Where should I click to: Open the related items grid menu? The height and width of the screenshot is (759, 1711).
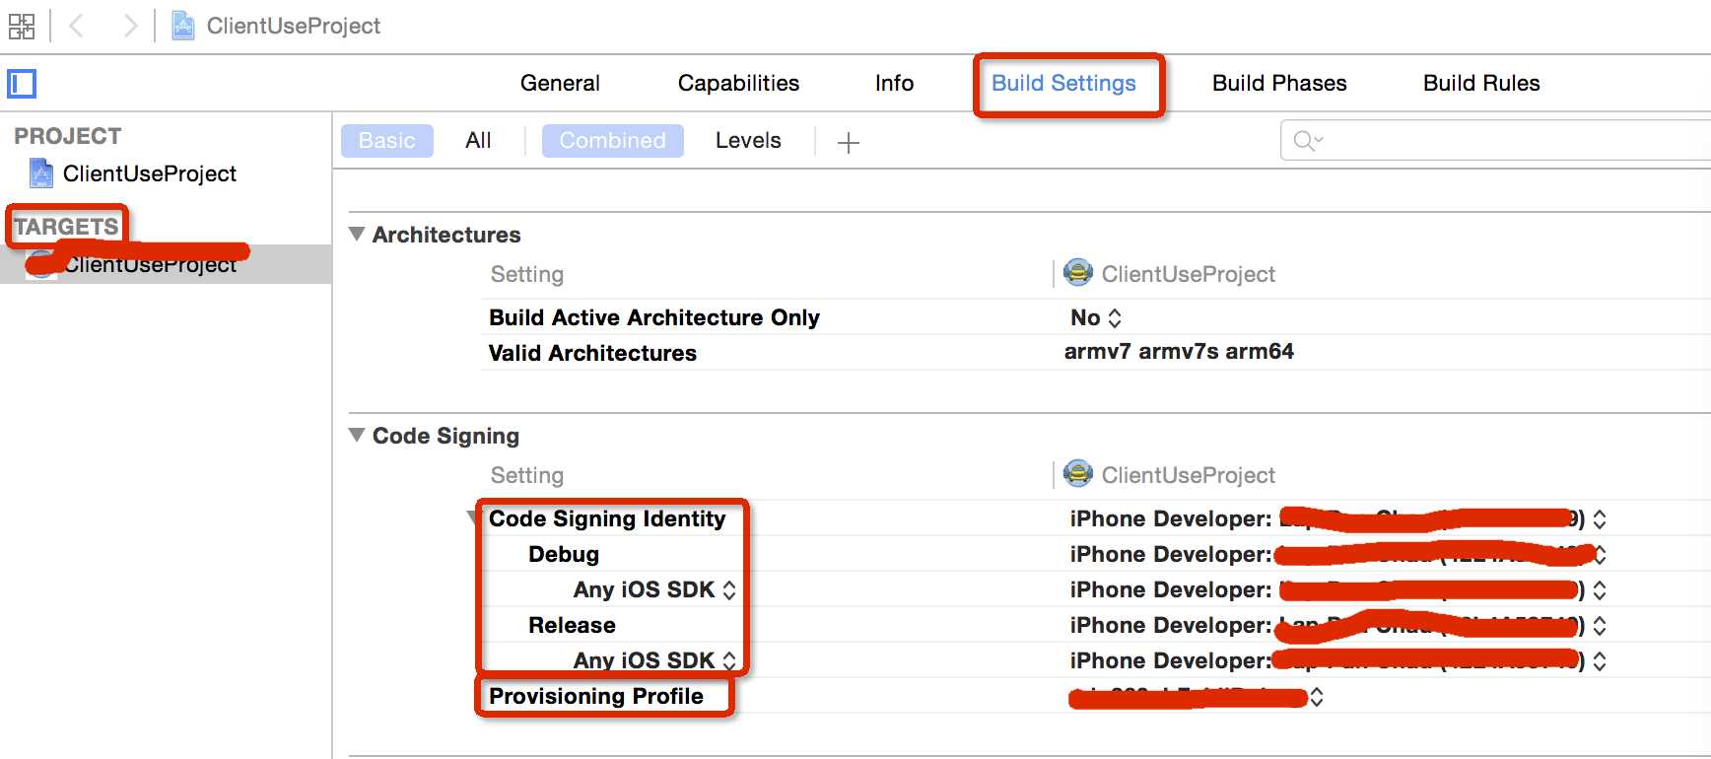coord(22,26)
